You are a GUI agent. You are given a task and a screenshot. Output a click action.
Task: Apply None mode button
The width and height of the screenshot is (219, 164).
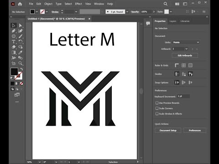[21, 83]
